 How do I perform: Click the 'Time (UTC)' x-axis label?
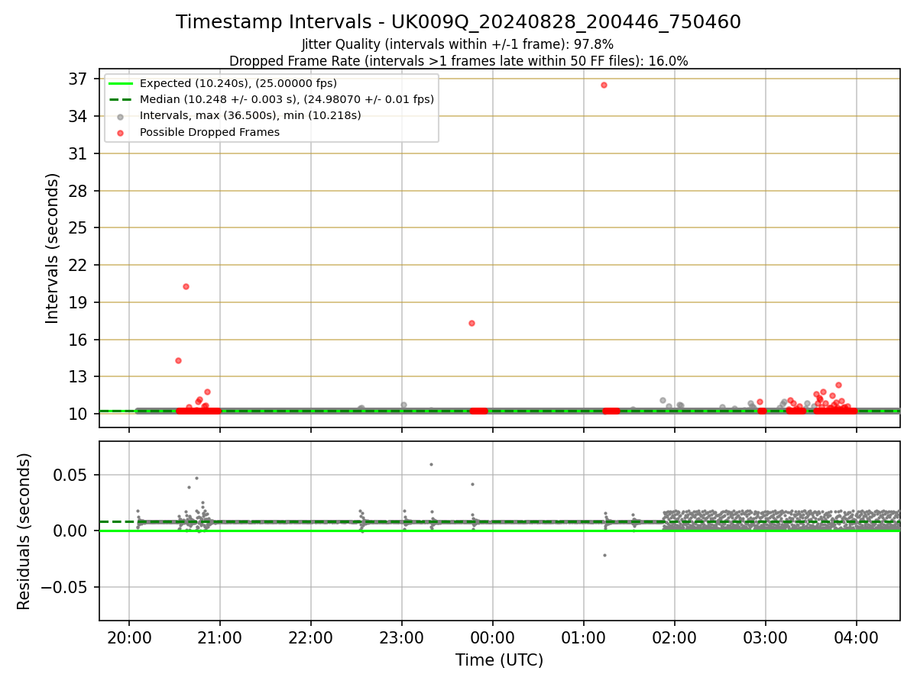tap(500, 660)
